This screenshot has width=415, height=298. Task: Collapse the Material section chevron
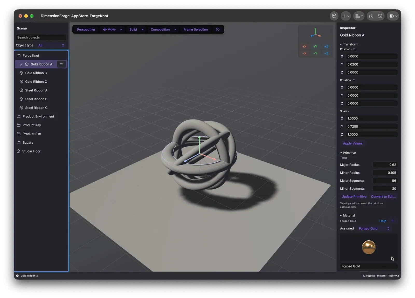pyautogui.click(x=341, y=215)
